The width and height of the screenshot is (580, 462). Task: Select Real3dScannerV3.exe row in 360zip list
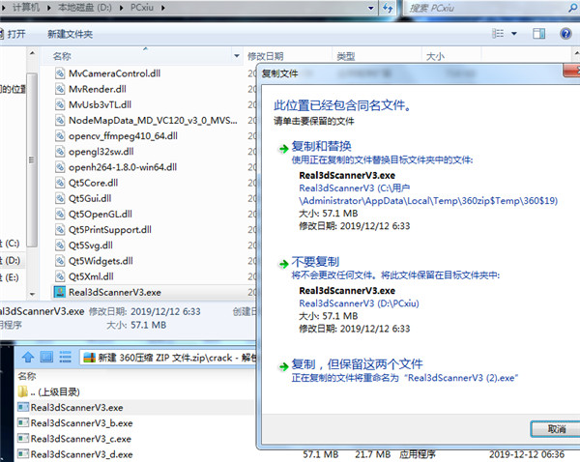click(135, 407)
